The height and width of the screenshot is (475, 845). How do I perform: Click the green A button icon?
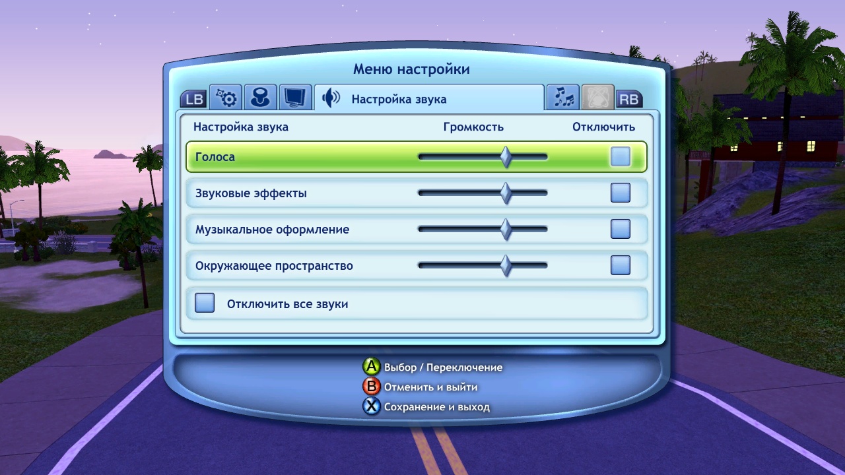[372, 367]
